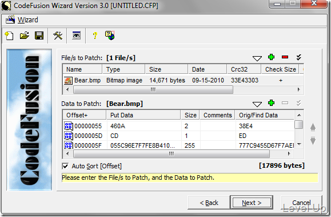Click the double checkmark icon for Files to Patch
The height and width of the screenshot is (217, 331).
[298, 57]
